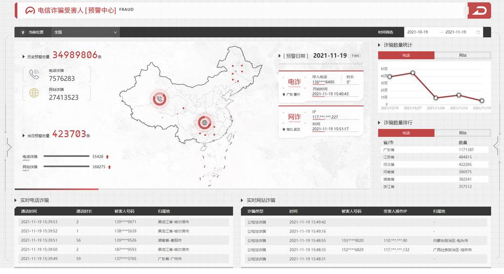This screenshot has height=274, width=504.
Task: Click the TIME badge beside the warning date
Action: (x=355, y=56)
